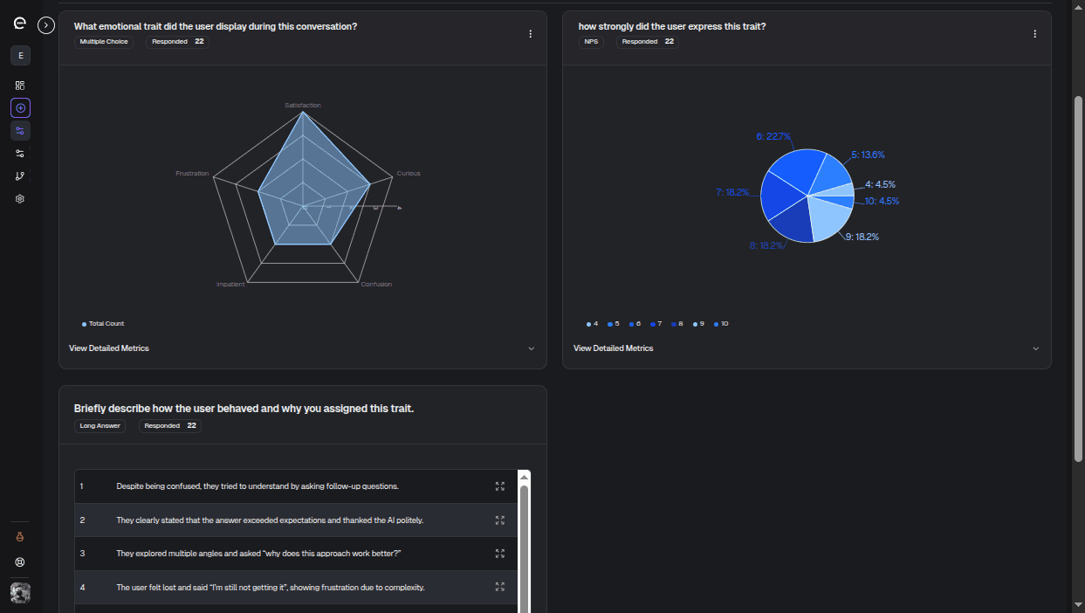The image size is (1085, 613).
Task: Expand the collapsed left sidebar
Action: 47,25
